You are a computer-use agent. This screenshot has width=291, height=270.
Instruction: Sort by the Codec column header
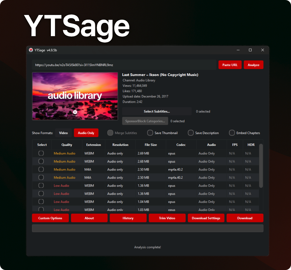click(x=181, y=145)
